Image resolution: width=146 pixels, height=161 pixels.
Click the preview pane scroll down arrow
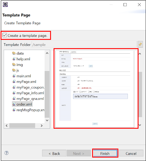140,125
